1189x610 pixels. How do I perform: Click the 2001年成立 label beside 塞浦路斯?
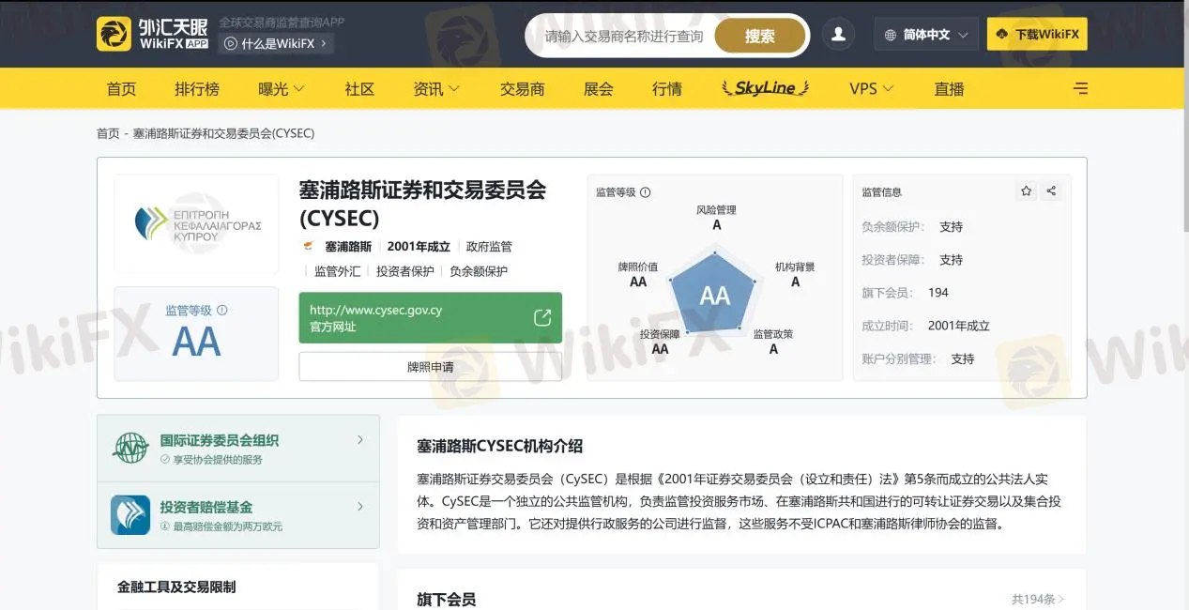coord(419,247)
